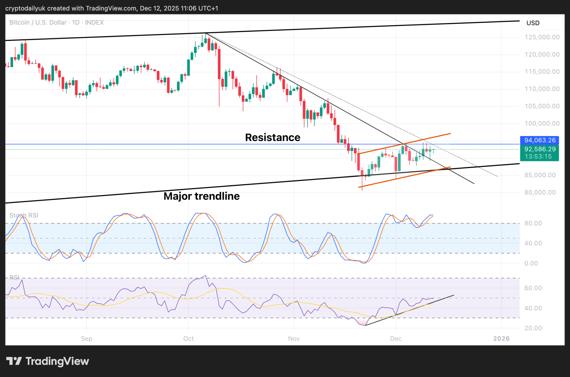Click the TradingView wordmark text
Viewport: 570px width, 377px height.
pyautogui.click(x=57, y=361)
